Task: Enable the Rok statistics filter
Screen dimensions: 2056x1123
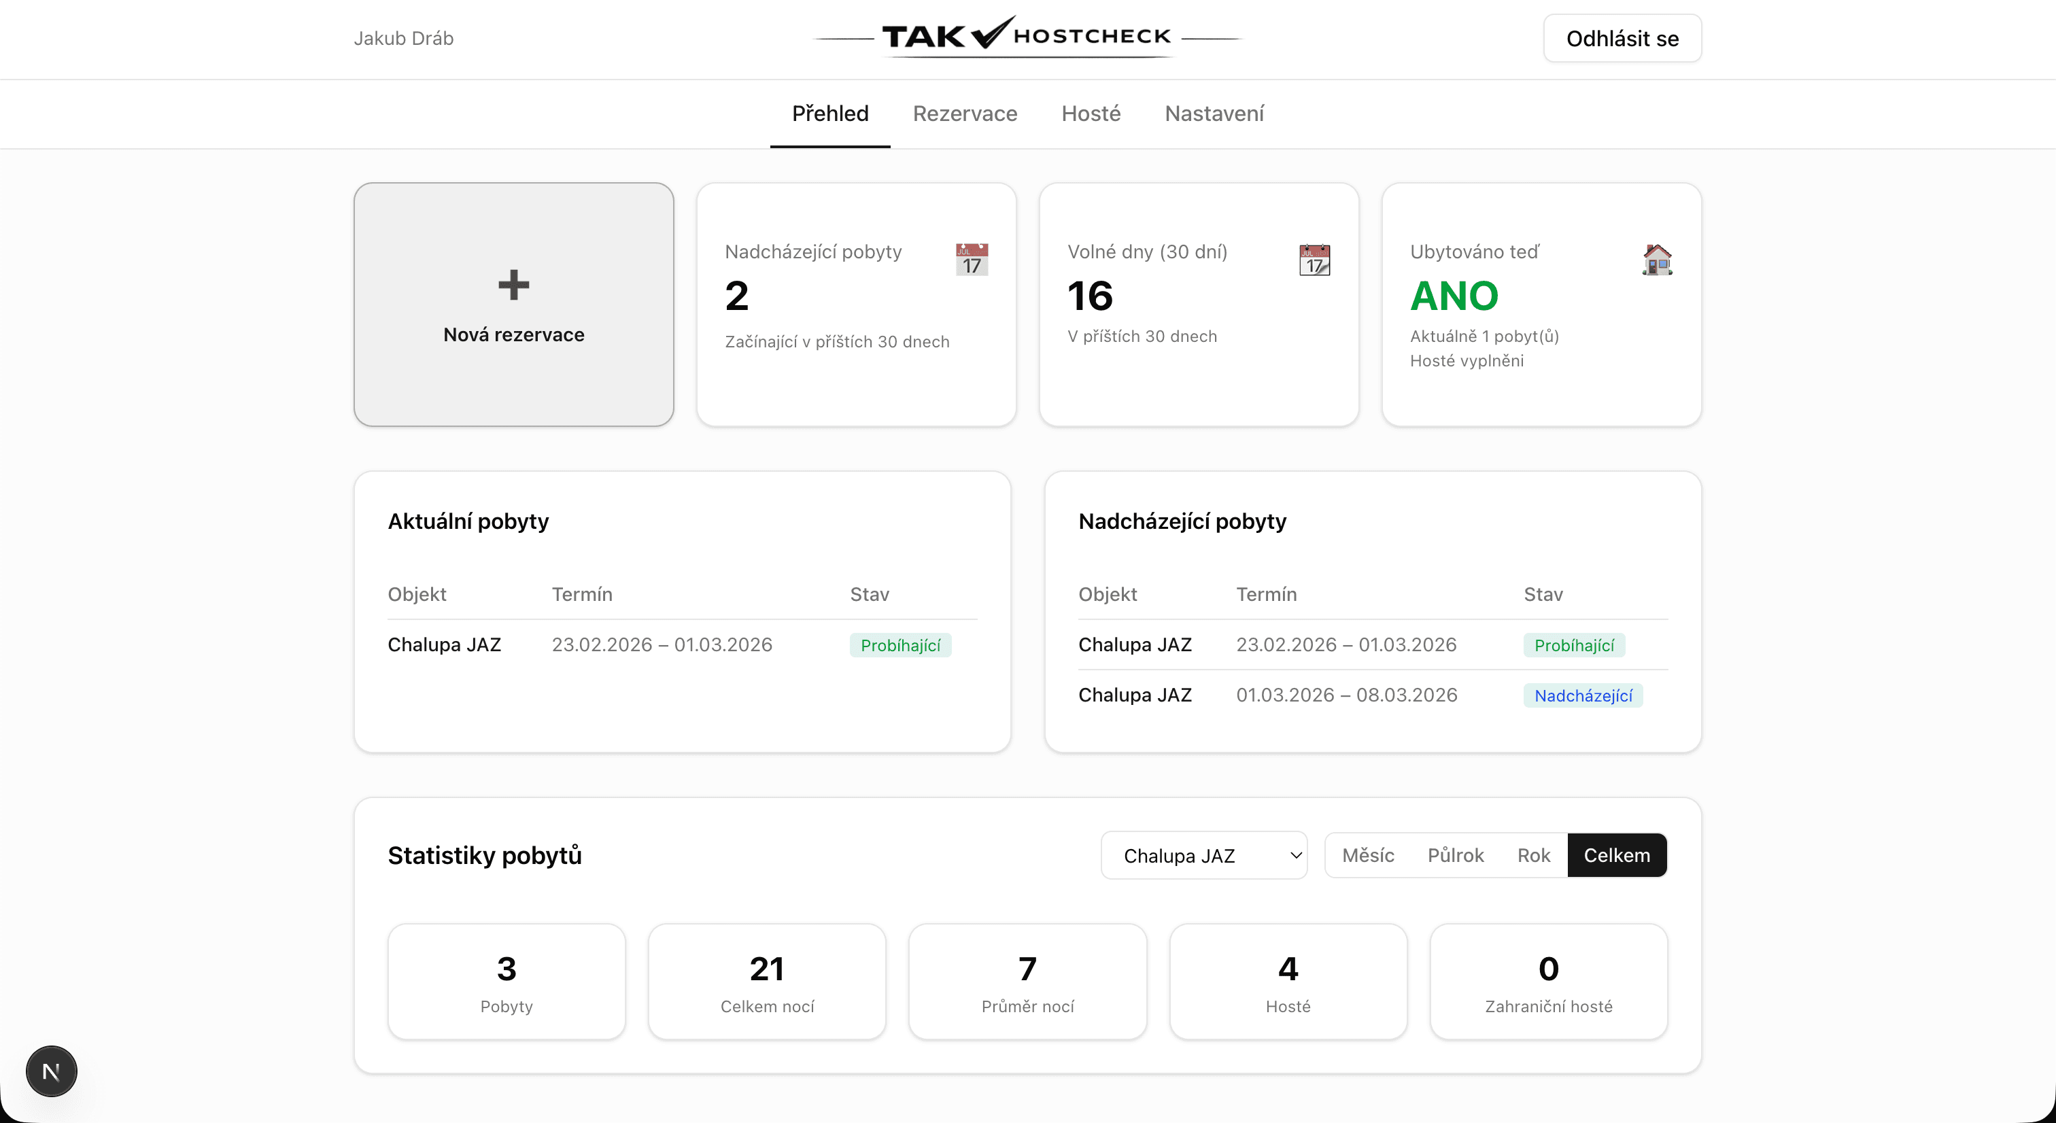Action: [x=1533, y=854]
